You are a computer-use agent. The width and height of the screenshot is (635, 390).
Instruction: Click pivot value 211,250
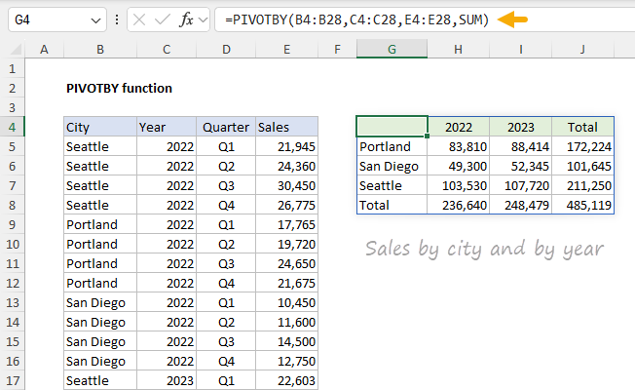pos(582,185)
